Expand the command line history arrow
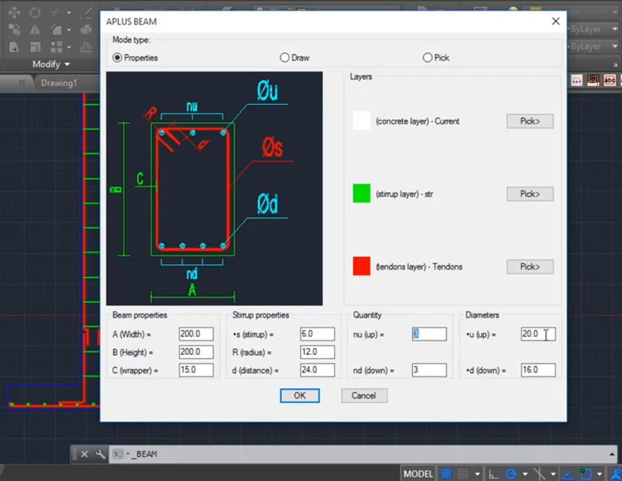Viewport: 622px width, 481px height. point(612,454)
